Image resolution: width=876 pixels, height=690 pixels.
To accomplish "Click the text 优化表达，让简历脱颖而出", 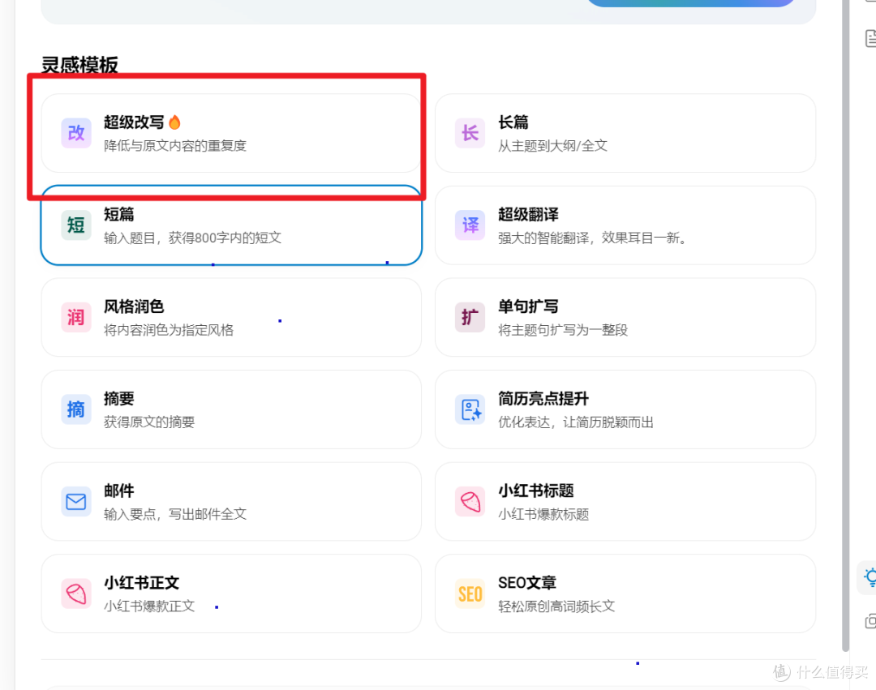I will tap(575, 422).
